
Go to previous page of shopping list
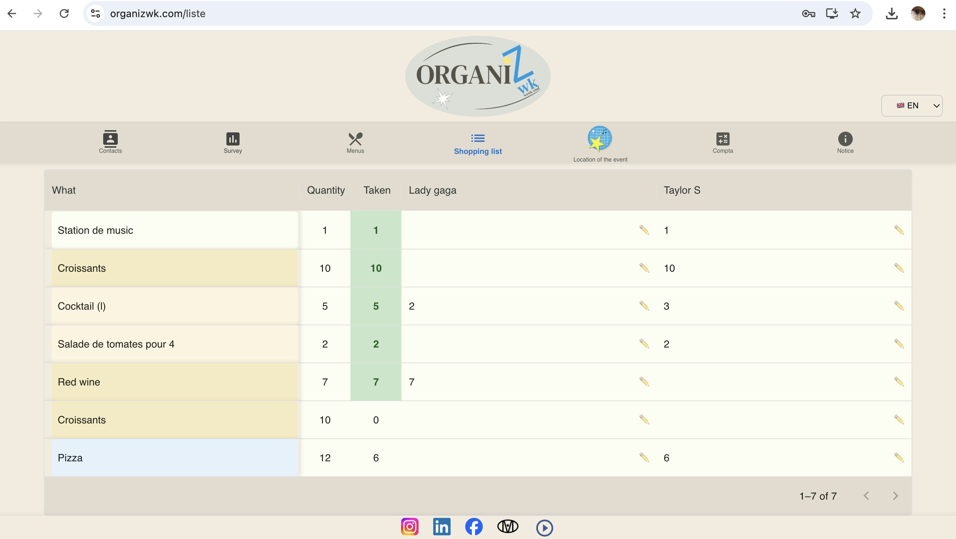867,496
